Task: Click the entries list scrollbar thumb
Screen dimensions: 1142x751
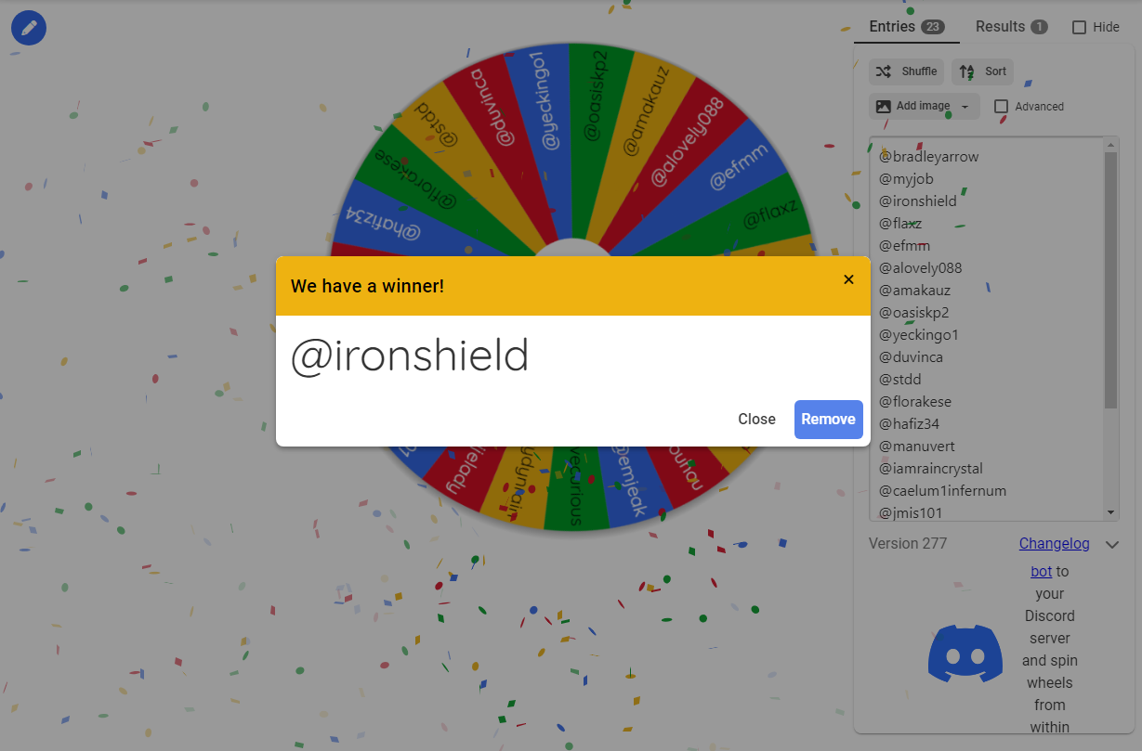Action: (1110, 280)
